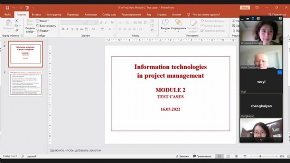The height and width of the screenshot is (163, 290).
Task: Start slideshow from beginning quick access icon
Action: (27, 8)
